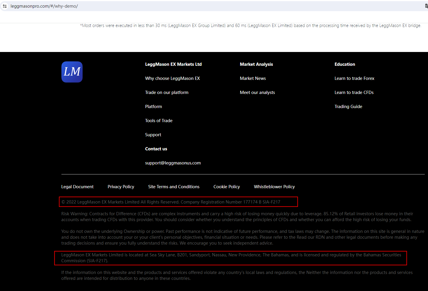Open Learn to trade Forex link
This screenshot has height=291, width=428.
tap(355, 78)
